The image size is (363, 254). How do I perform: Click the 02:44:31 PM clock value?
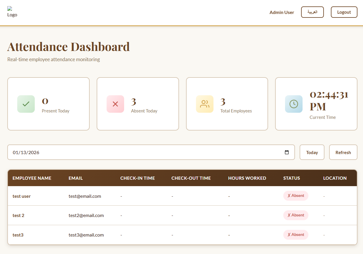coord(329,100)
